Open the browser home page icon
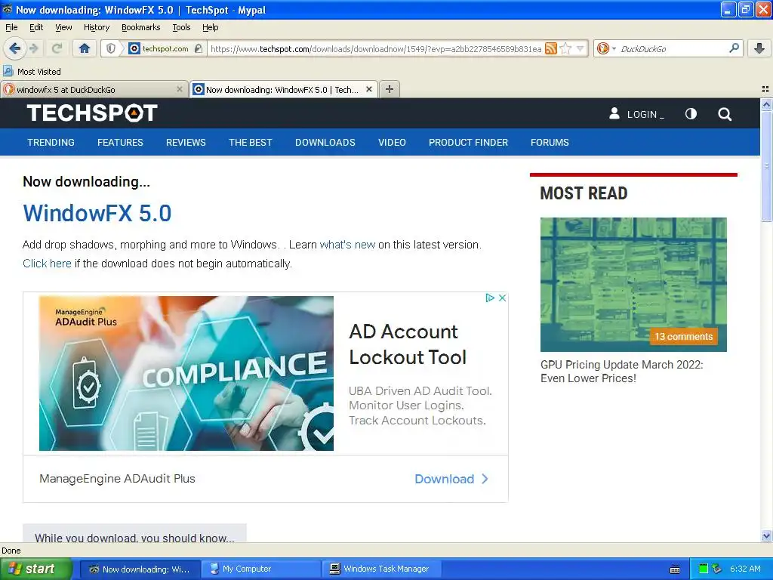Image resolution: width=773 pixels, height=580 pixels. [x=85, y=48]
